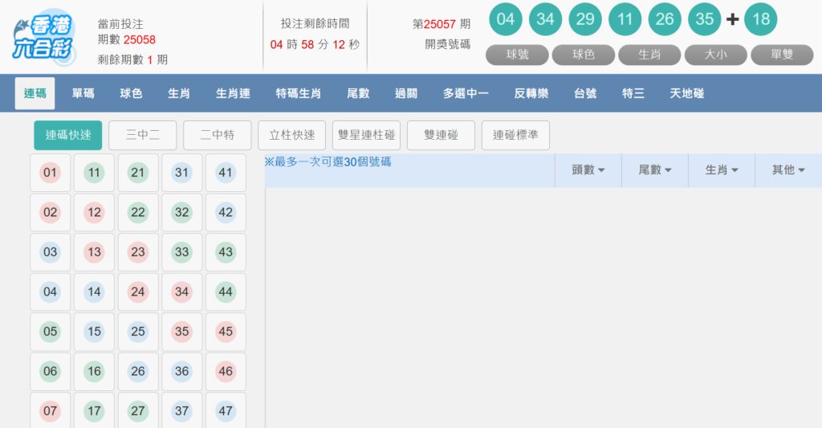Choose number ball 26 in grid
Viewport: 822px width, 428px height.
138,372
